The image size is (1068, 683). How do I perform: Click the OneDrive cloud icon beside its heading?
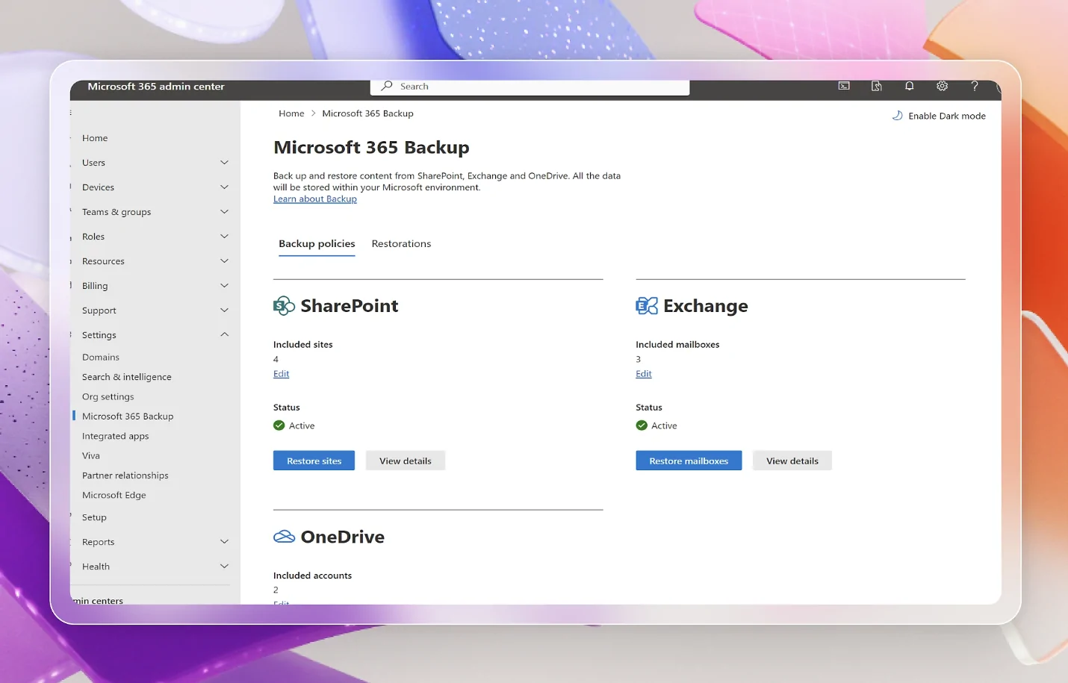point(284,536)
